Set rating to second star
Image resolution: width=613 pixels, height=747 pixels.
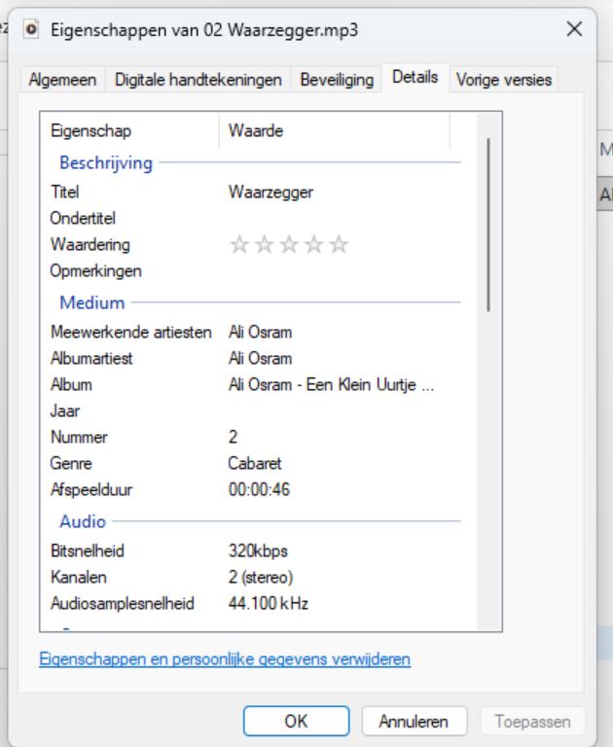click(264, 245)
